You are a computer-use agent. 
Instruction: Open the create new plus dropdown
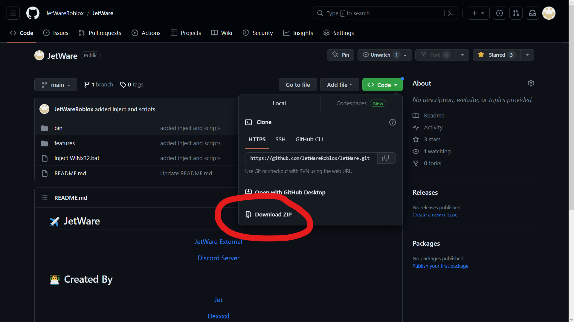click(x=478, y=13)
